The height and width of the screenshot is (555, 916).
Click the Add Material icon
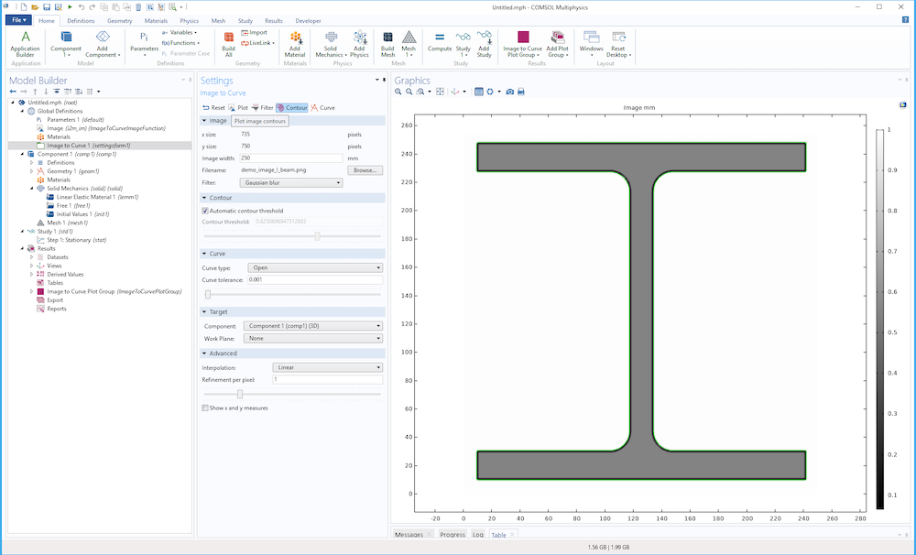[295, 42]
